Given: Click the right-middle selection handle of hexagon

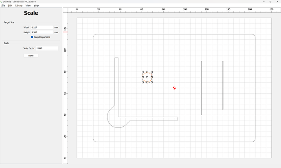Looking at the screenshot, I should click(151, 78).
